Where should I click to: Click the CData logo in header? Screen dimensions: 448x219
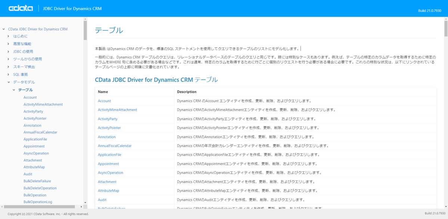(x=21, y=8)
